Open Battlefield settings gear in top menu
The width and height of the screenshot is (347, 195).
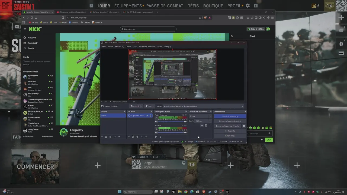pos(248,6)
